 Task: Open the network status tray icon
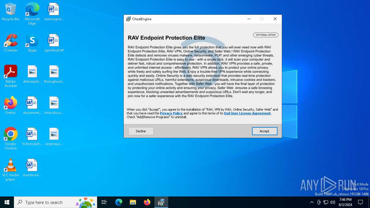[x=326, y=202]
